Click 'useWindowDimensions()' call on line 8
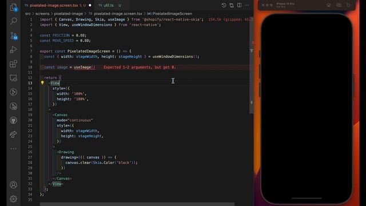The width and height of the screenshot is (366, 206). tap(176, 57)
